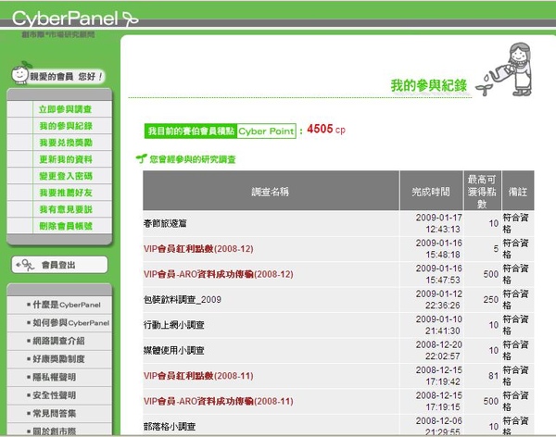Image resolution: width=556 pixels, height=437 pixels.
Task: Click 調查名稱 column header
Action: click(x=271, y=192)
